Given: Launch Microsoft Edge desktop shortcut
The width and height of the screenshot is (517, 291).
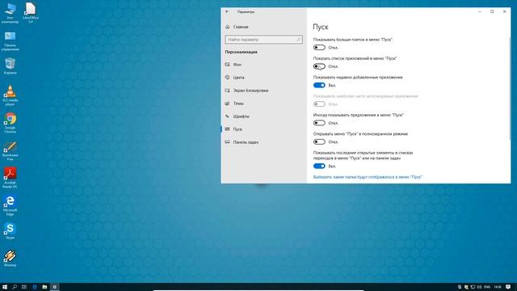Looking at the screenshot, I should pos(10,205).
